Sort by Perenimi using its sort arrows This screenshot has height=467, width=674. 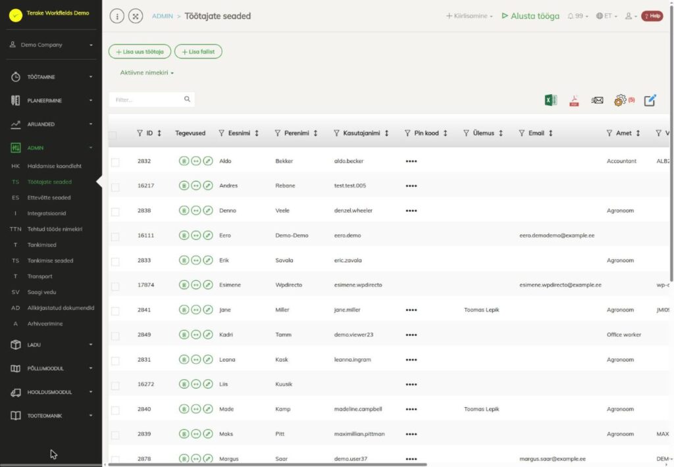click(315, 133)
